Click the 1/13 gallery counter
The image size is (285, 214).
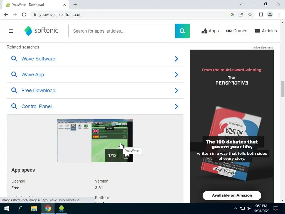pyautogui.click(x=112, y=155)
